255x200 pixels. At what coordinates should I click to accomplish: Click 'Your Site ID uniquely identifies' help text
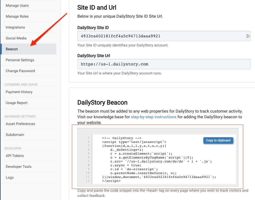click(x=123, y=45)
